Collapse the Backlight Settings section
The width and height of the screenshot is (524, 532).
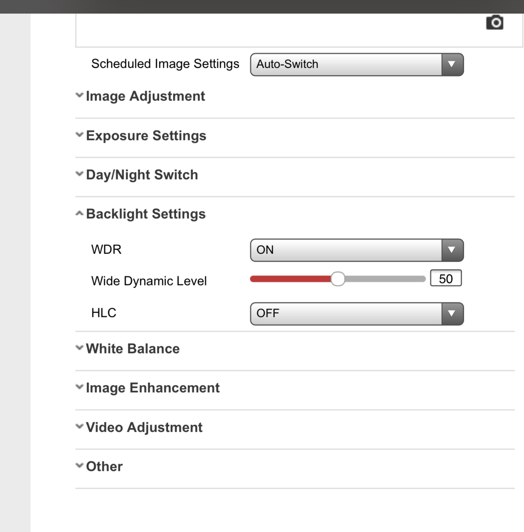[146, 214]
